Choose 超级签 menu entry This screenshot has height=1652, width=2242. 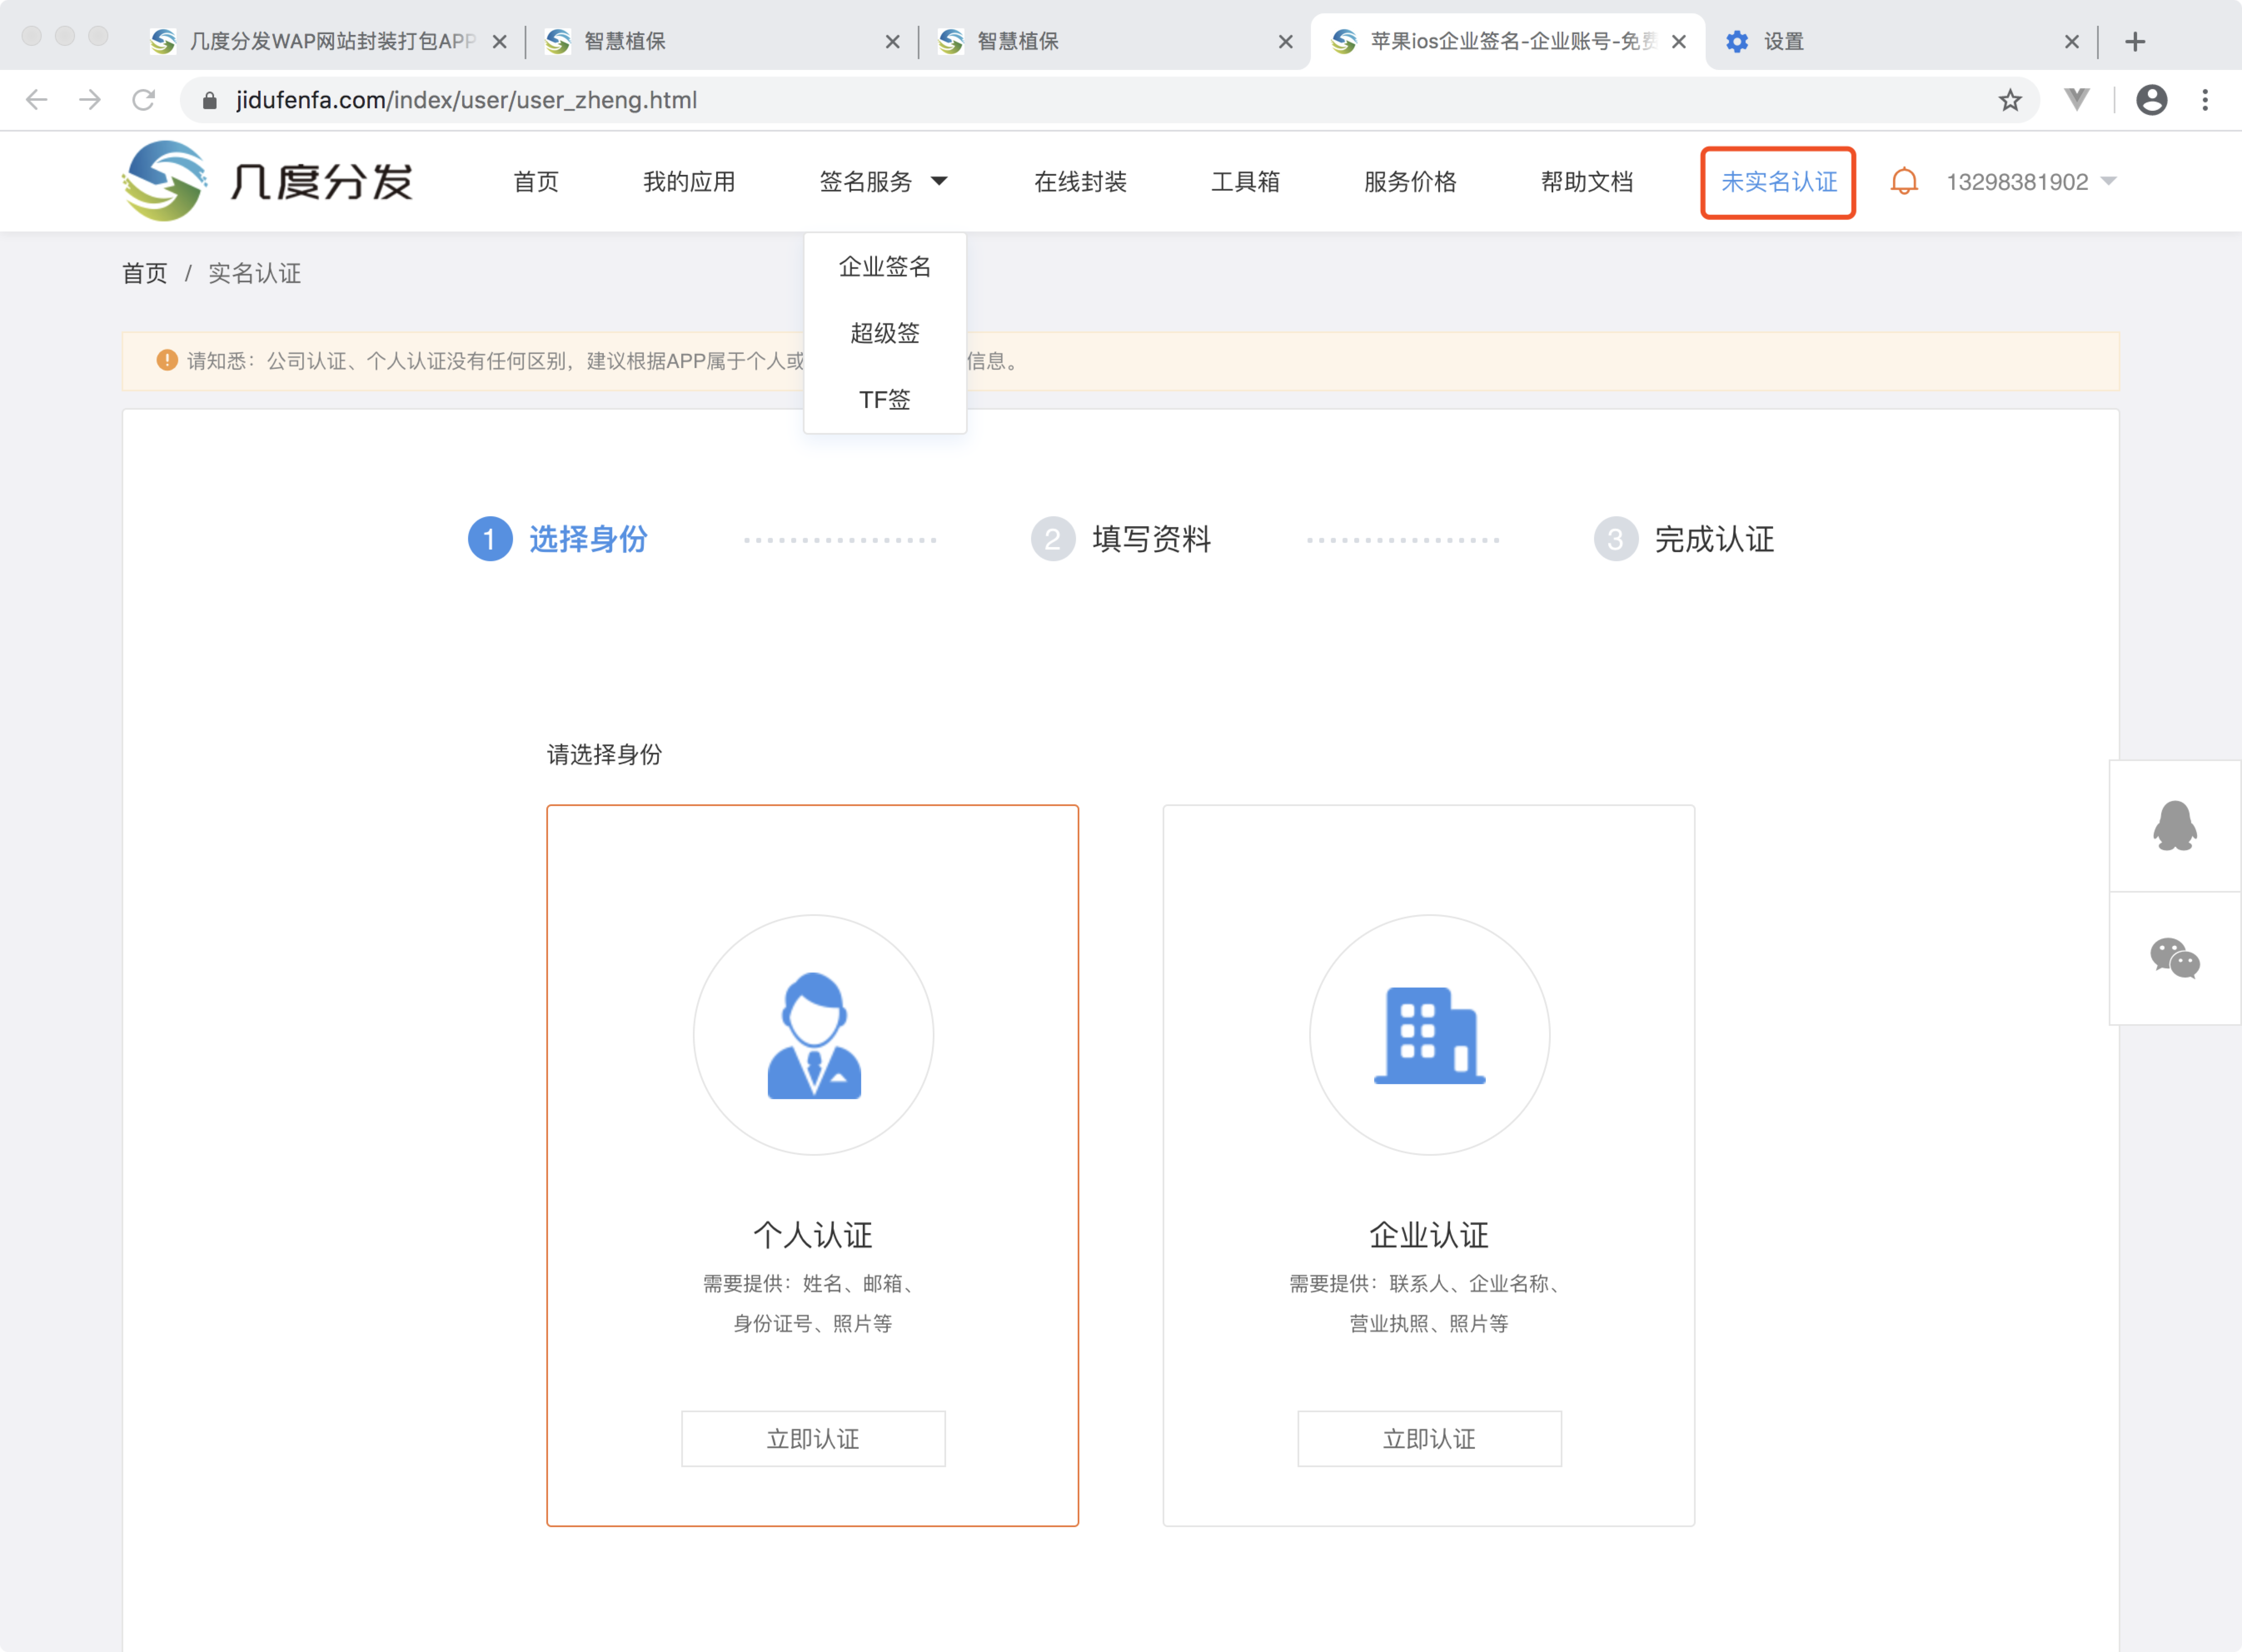coord(884,333)
